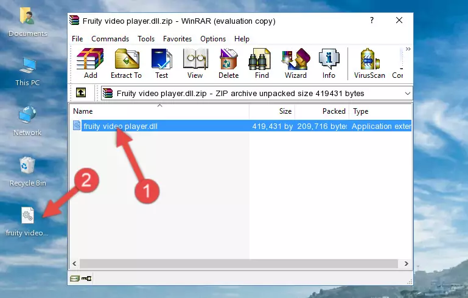Show archive Info
Image resolution: width=468 pixels, height=298 pixels.
329,63
